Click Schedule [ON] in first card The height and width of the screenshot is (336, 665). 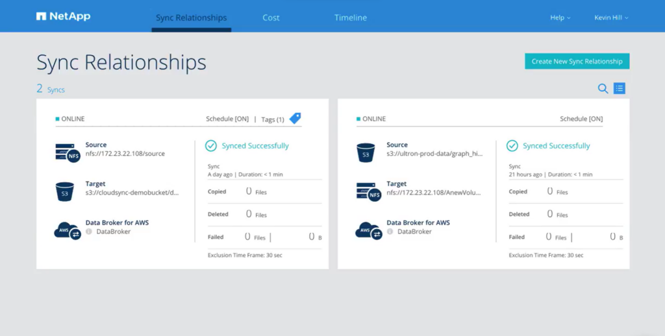[x=227, y=119]
